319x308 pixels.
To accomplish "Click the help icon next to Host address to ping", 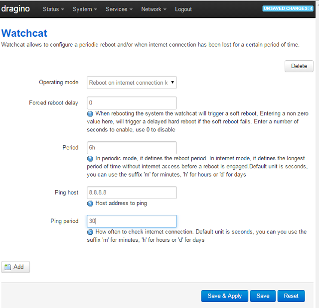I will pos(90,204).
